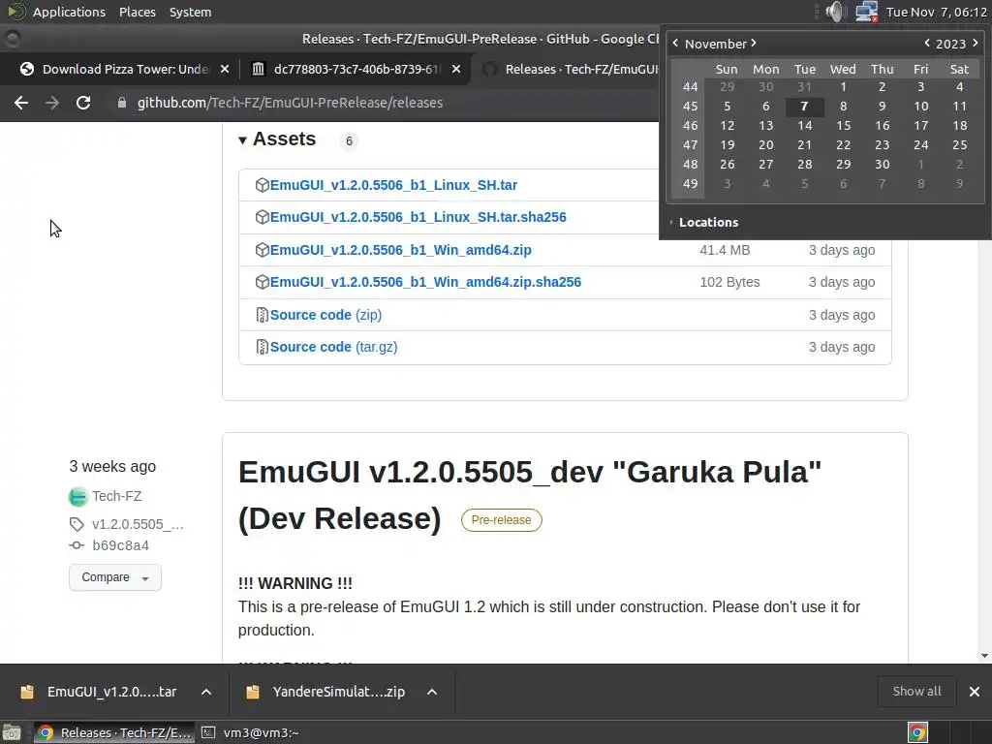Image resolution: width=992 pixels, height=744 pixels.
Task: Go to previous year before 2023
Action: pos(927,43)
